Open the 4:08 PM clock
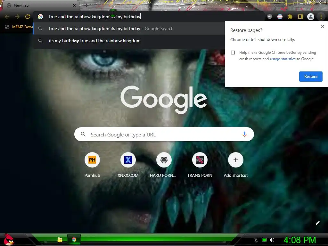This screenshot has height=246, width=328. (x=299, y=240)
